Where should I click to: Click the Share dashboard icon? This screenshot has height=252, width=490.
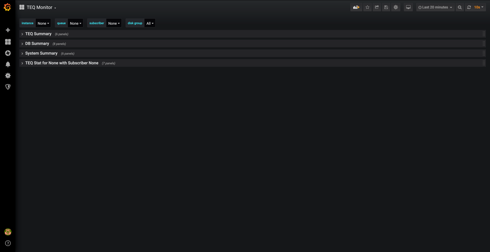[377, 7]
